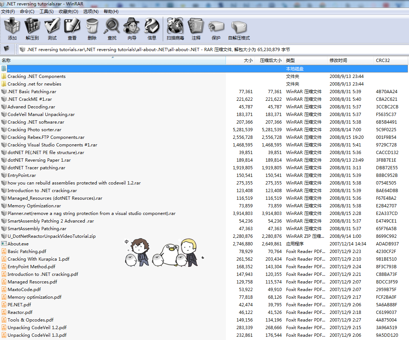This screenshot has height=340, width=409.
Task: Select Cracking .NET software.rar
Action: click(x=36, y=122)
